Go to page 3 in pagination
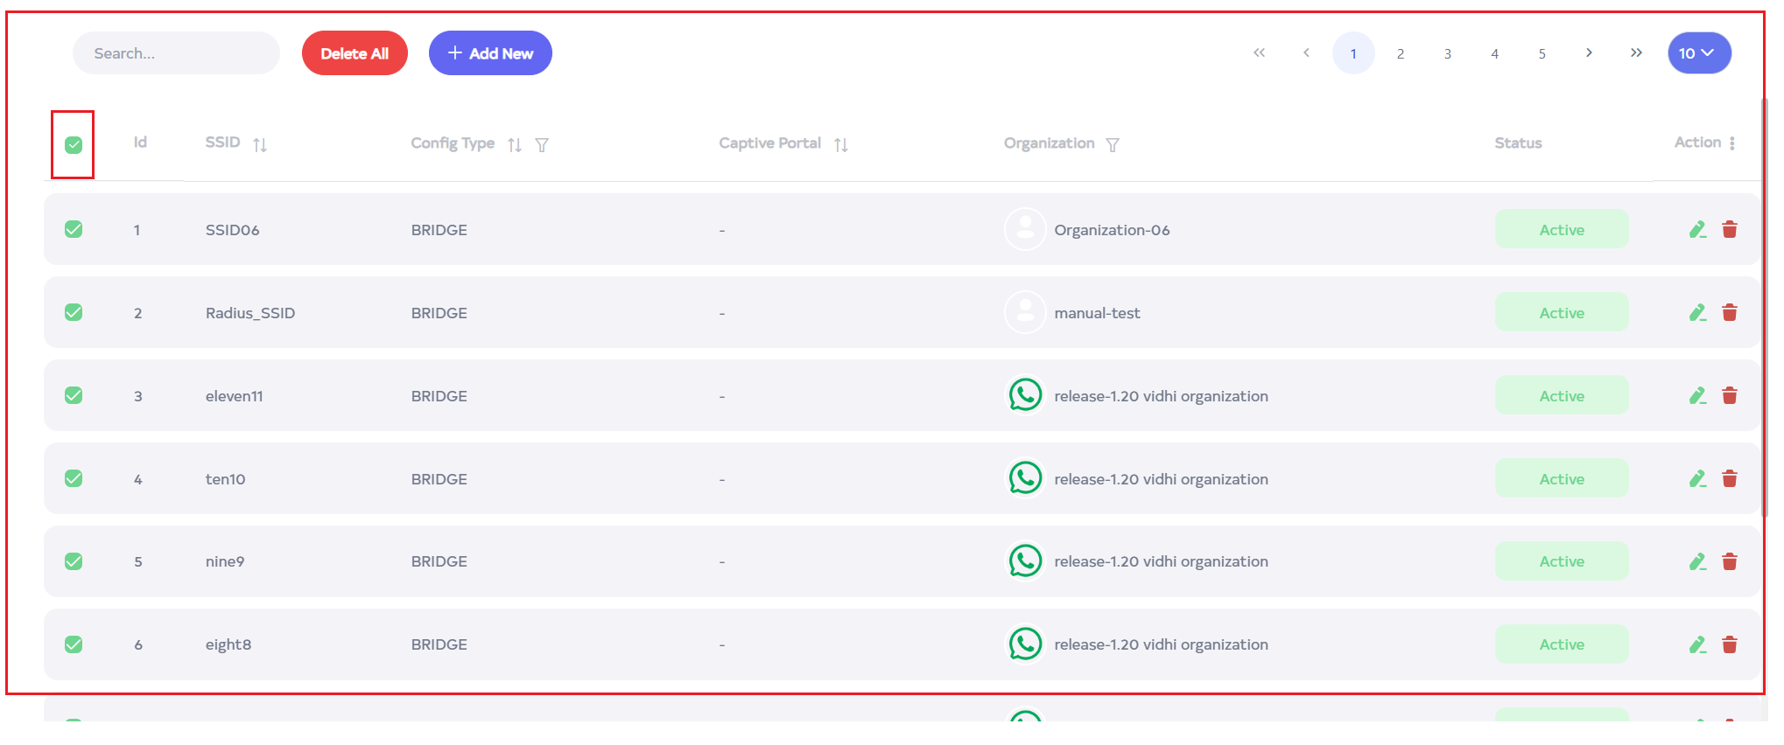This screenshot has width=1784, height=745. (1448, 54)
